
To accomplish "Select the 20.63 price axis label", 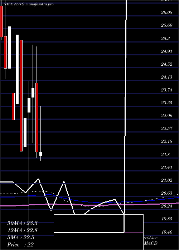I will click(x=166, y=193).
